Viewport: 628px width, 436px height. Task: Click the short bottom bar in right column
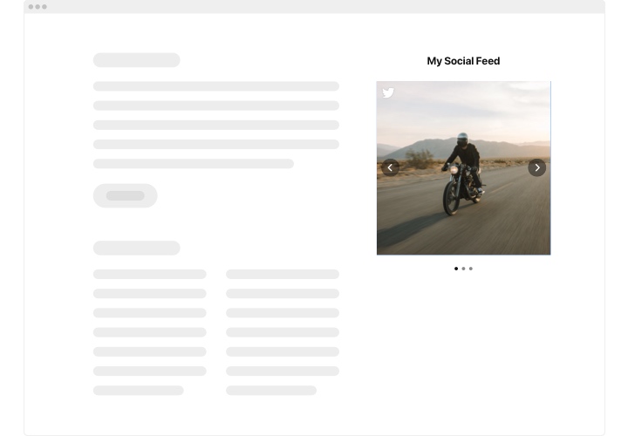pos(270,391)
